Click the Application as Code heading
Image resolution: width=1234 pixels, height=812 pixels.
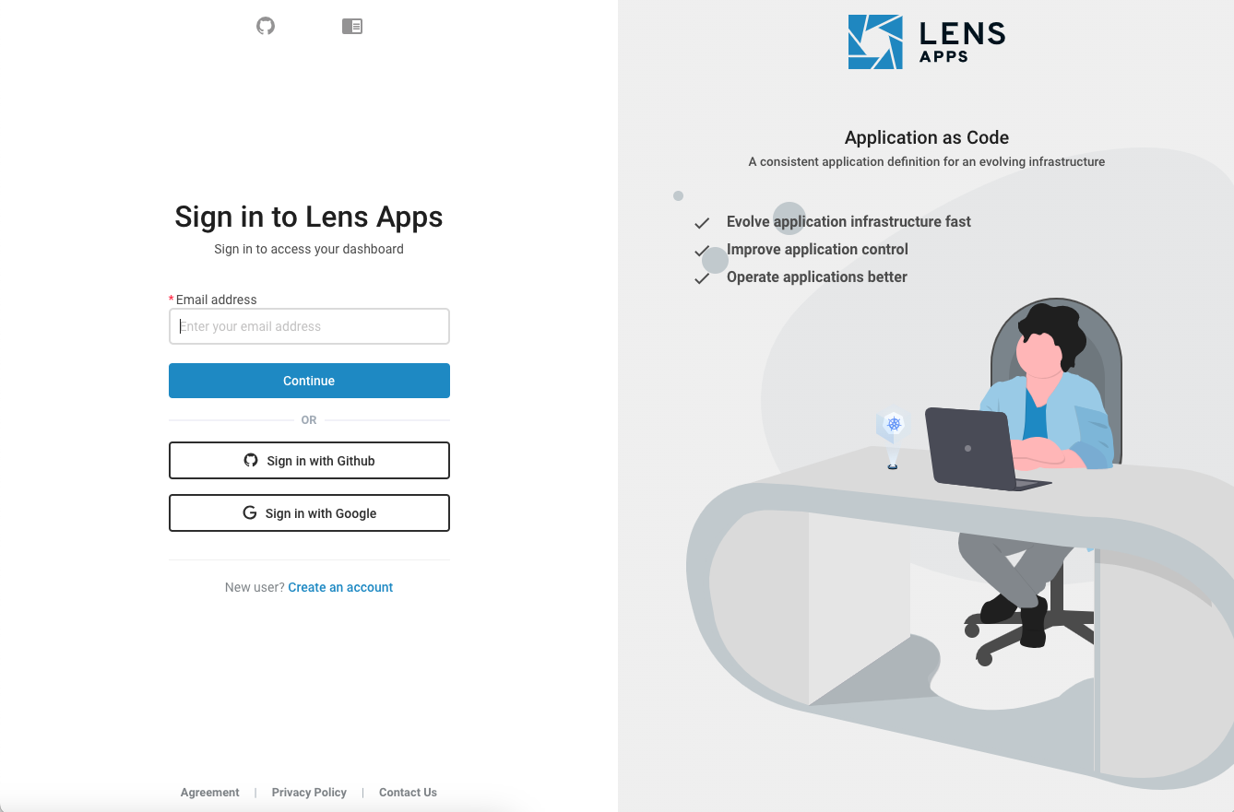point(927,137)
